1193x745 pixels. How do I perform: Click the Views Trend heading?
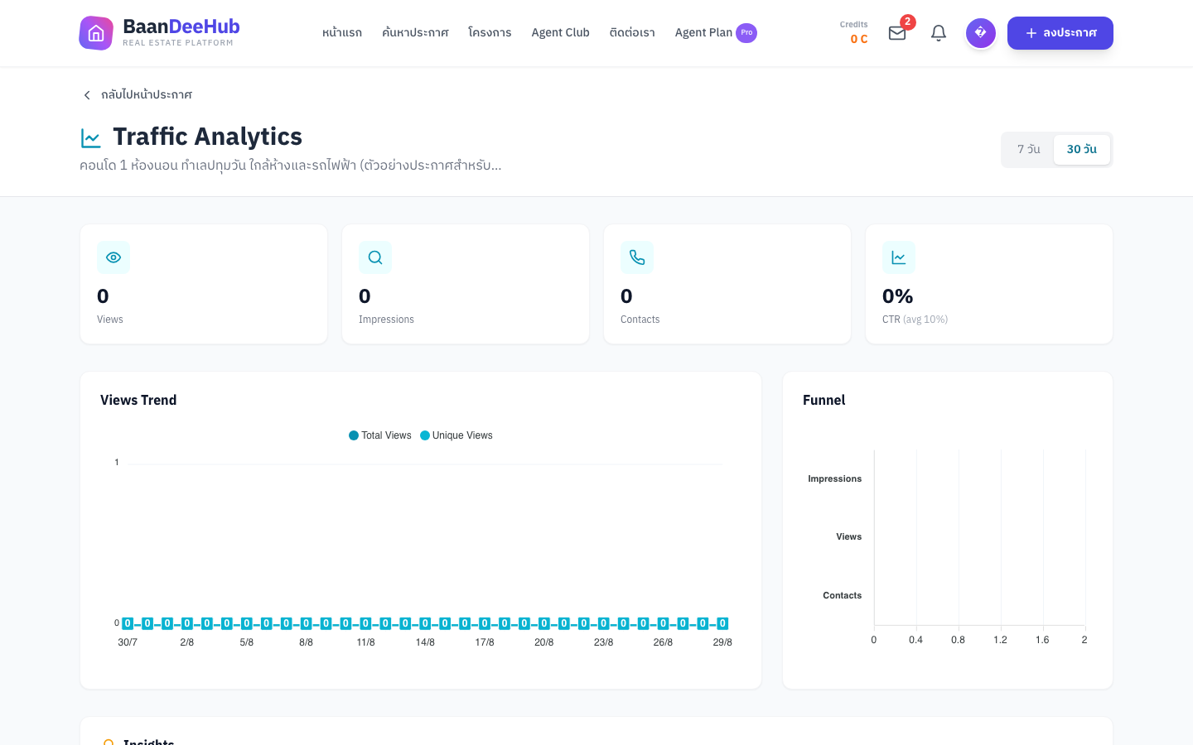click(138, 401)
